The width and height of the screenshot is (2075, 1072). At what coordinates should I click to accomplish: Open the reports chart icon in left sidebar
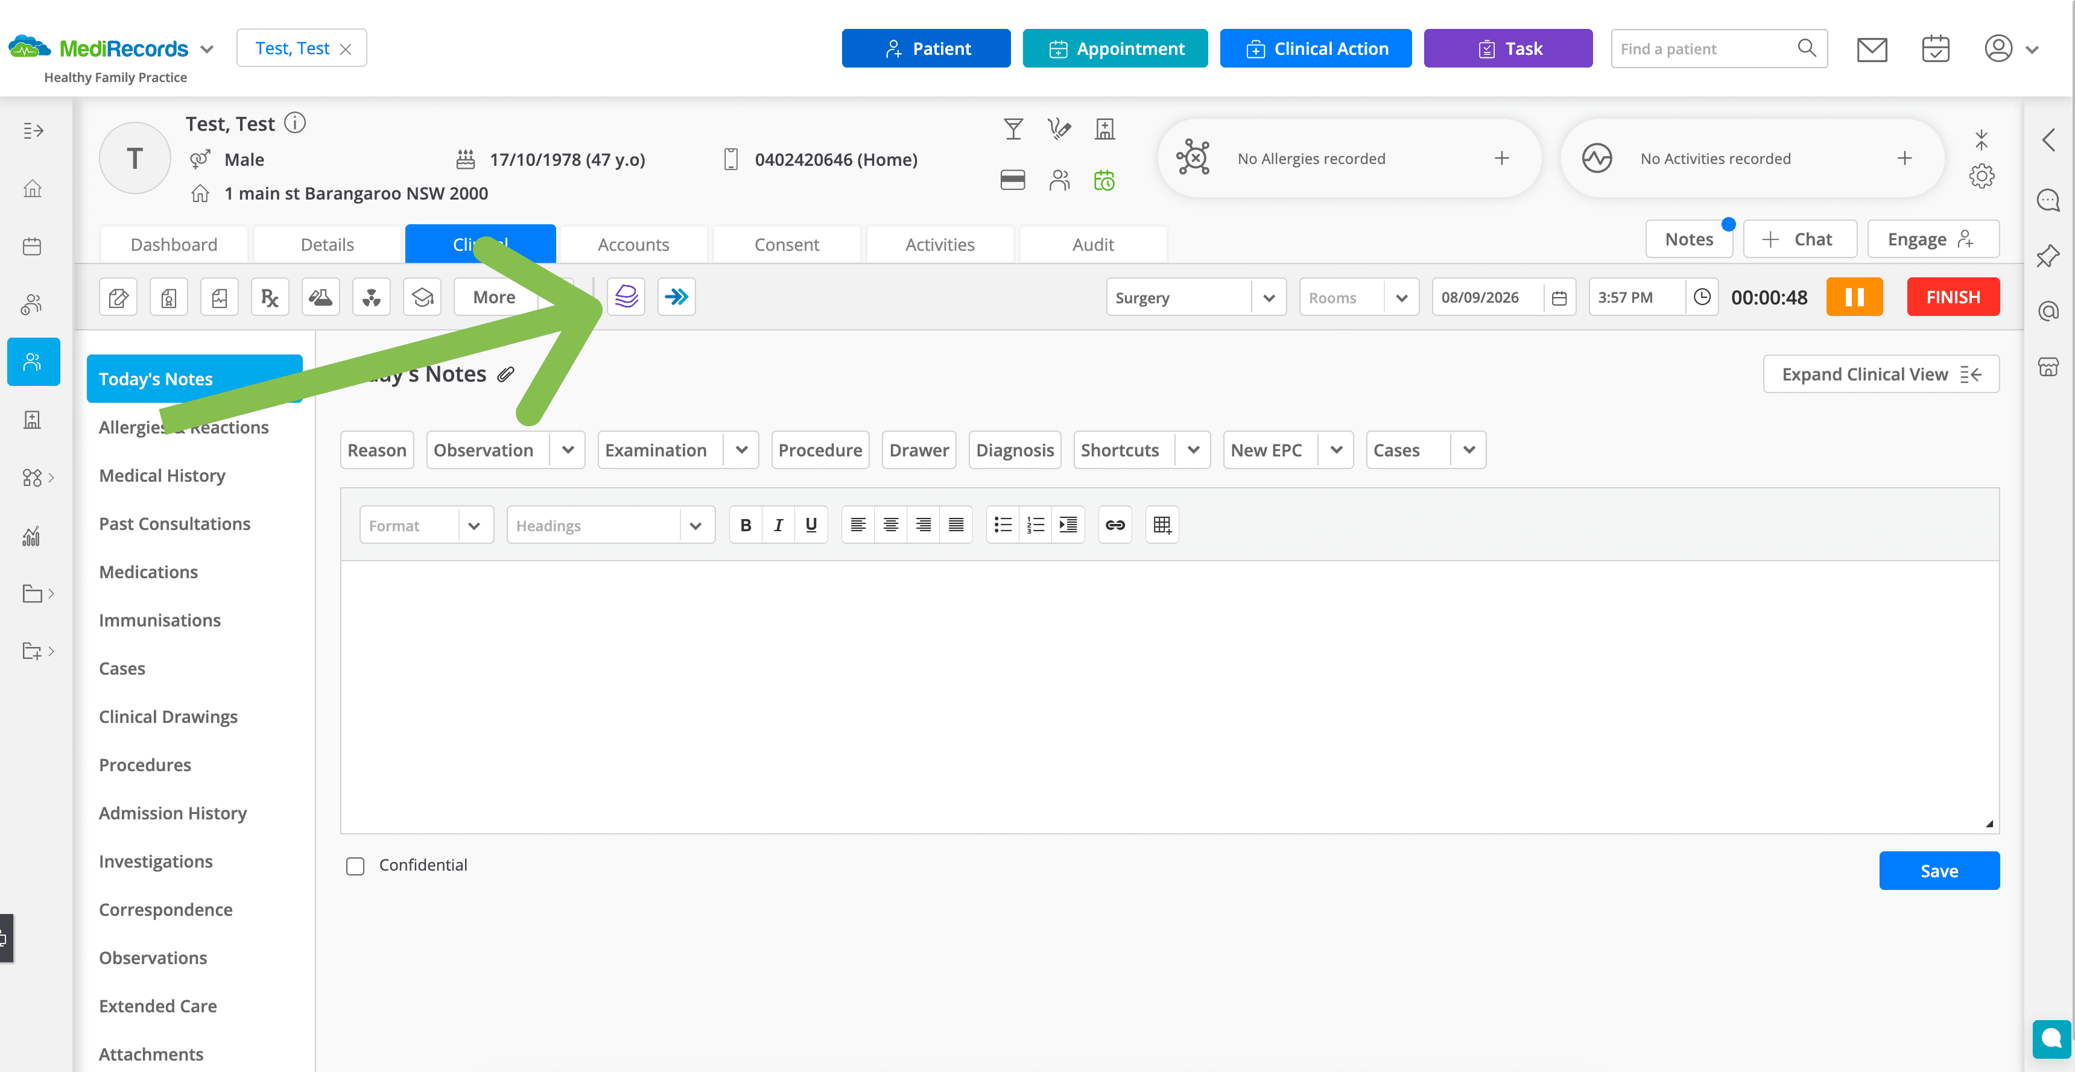pyautogui.click(x=32, y=535)
